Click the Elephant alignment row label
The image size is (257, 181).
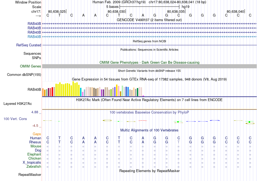click(34, 154)
